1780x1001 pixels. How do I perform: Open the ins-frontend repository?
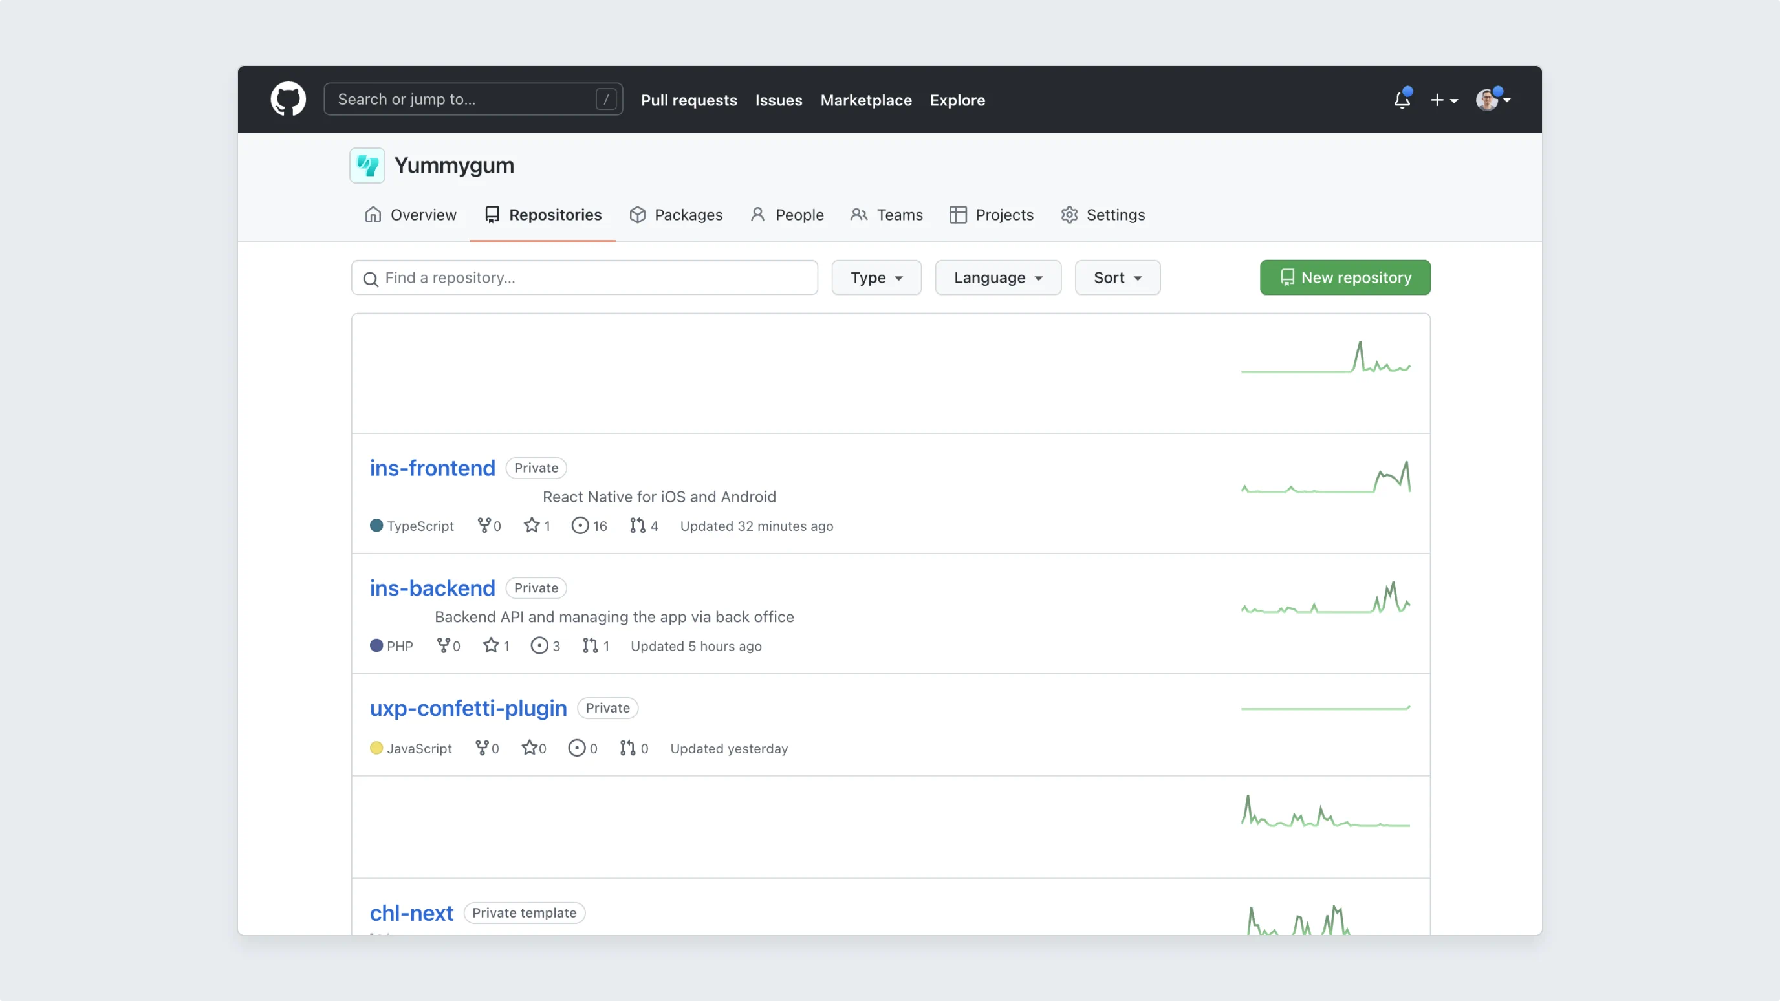(433, 468)
